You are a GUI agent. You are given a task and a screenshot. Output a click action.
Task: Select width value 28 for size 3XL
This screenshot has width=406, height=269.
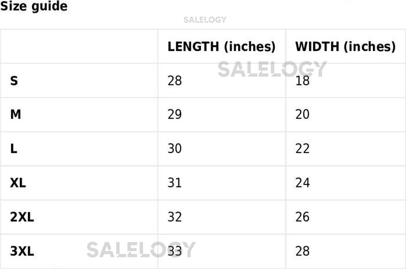(302, 251)
